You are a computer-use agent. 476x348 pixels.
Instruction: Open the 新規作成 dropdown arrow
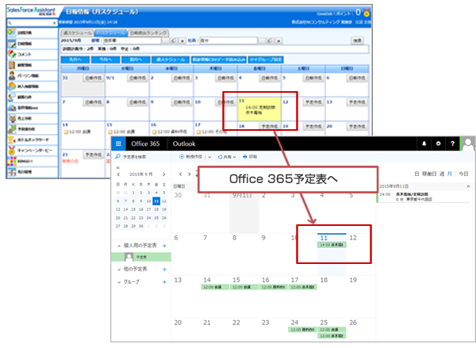coord(209,157)
